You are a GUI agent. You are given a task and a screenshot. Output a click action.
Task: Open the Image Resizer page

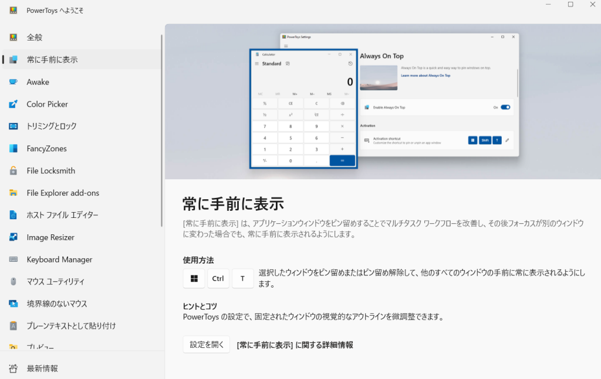(x=82, y=237)
